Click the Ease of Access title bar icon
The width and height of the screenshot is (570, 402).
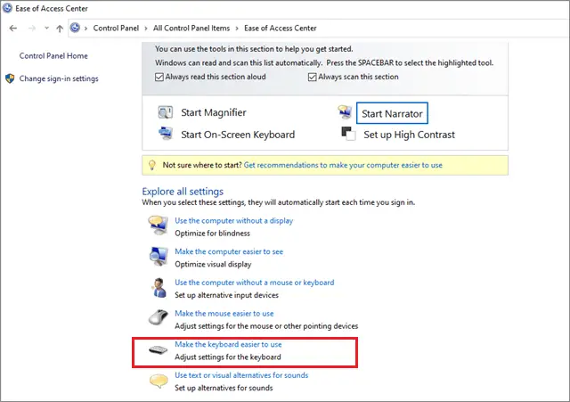tap(7, 8)
